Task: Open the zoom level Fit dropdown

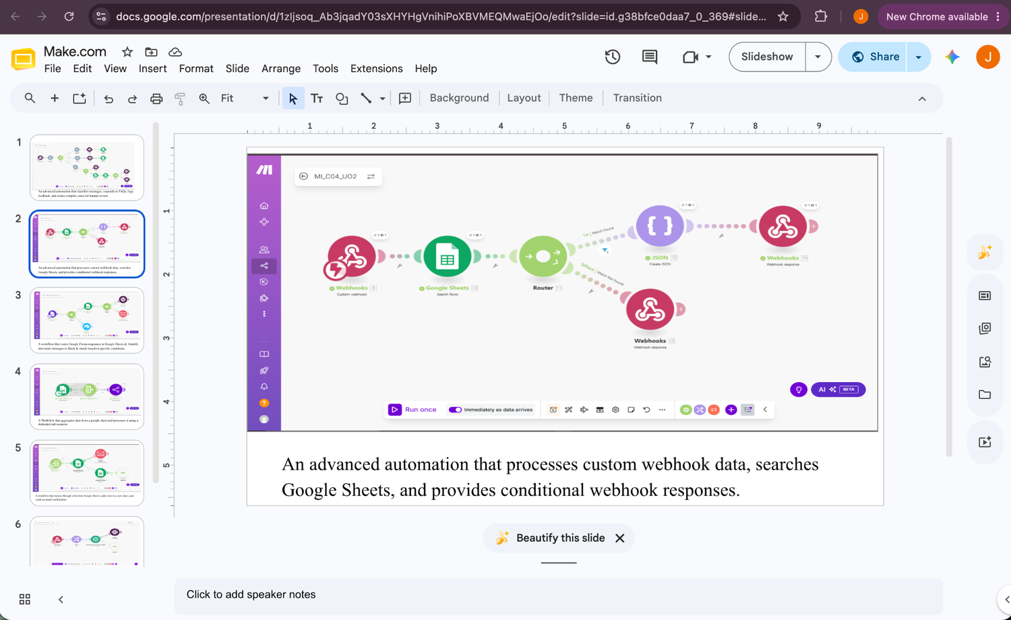Action: 244,98
